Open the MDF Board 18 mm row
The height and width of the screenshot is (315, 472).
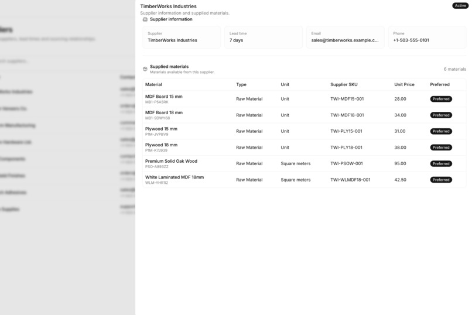305,115
